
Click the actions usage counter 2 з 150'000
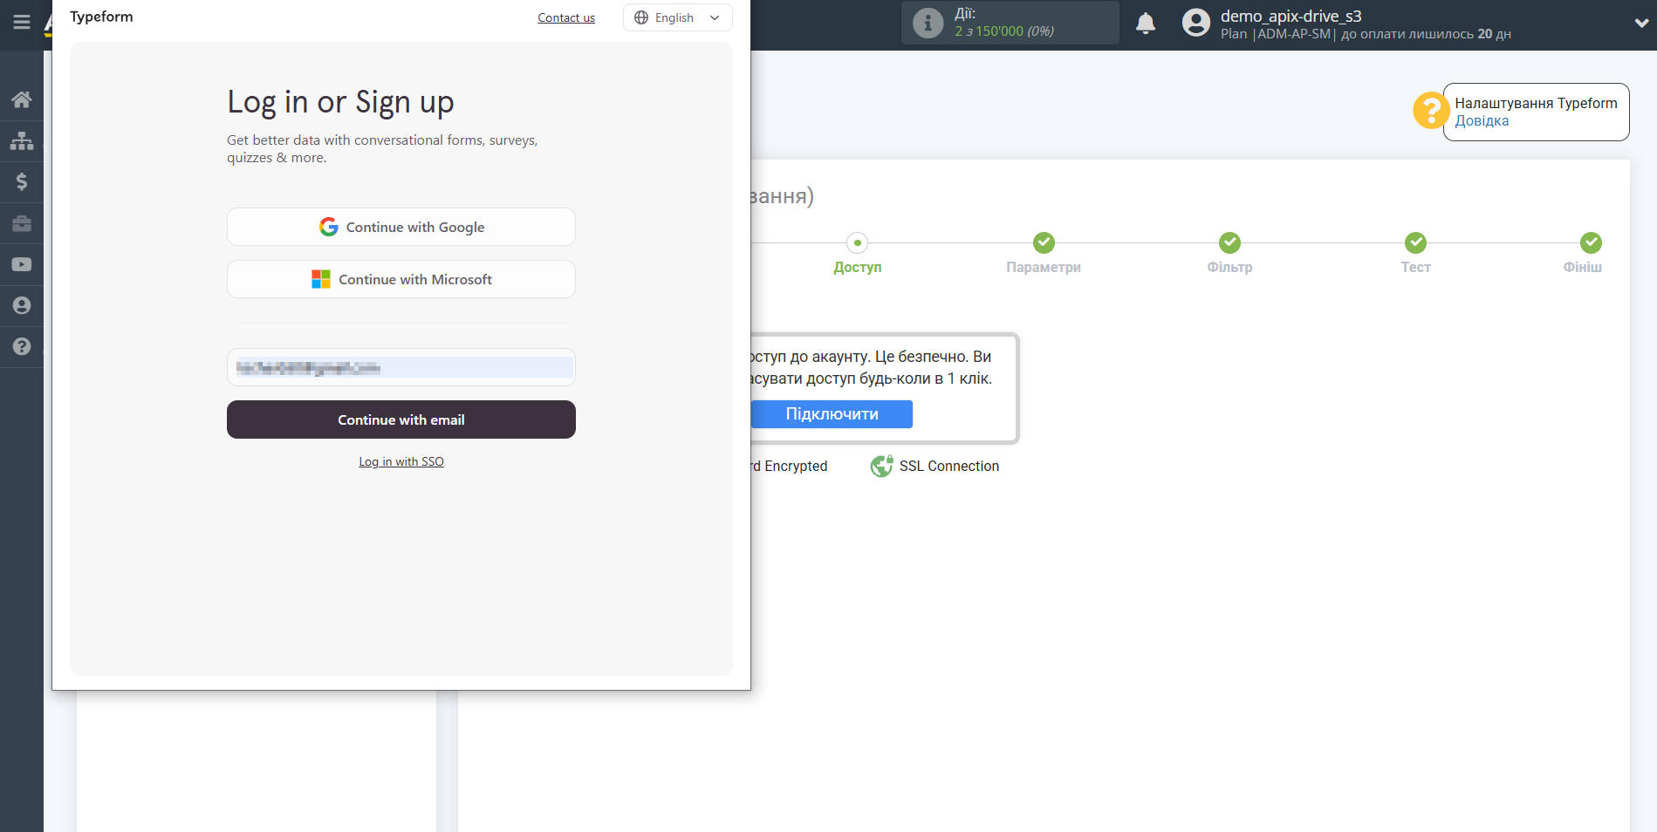(x=1003, y=31)
